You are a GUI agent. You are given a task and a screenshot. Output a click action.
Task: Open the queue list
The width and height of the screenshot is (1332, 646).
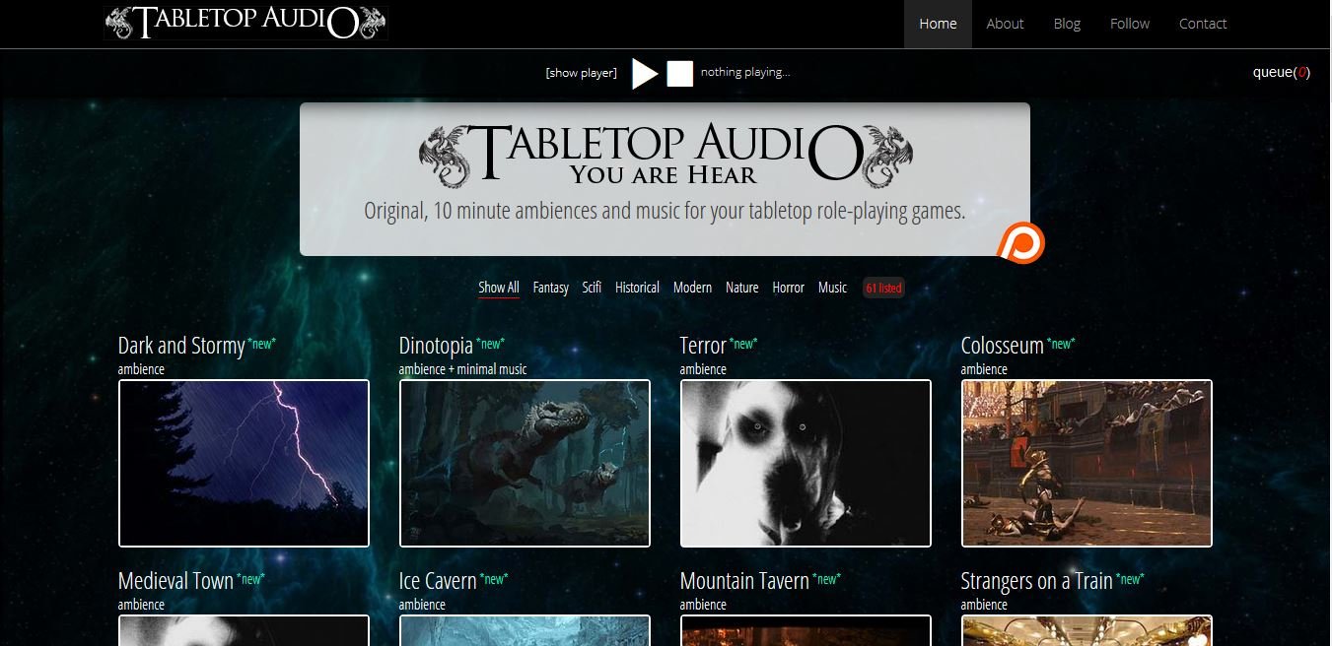[1280, 72]
